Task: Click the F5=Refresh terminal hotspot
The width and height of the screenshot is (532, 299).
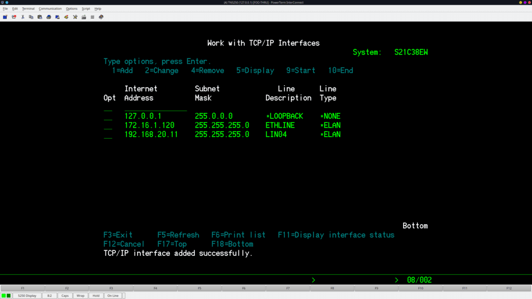Action: click(x=178, y=235)
